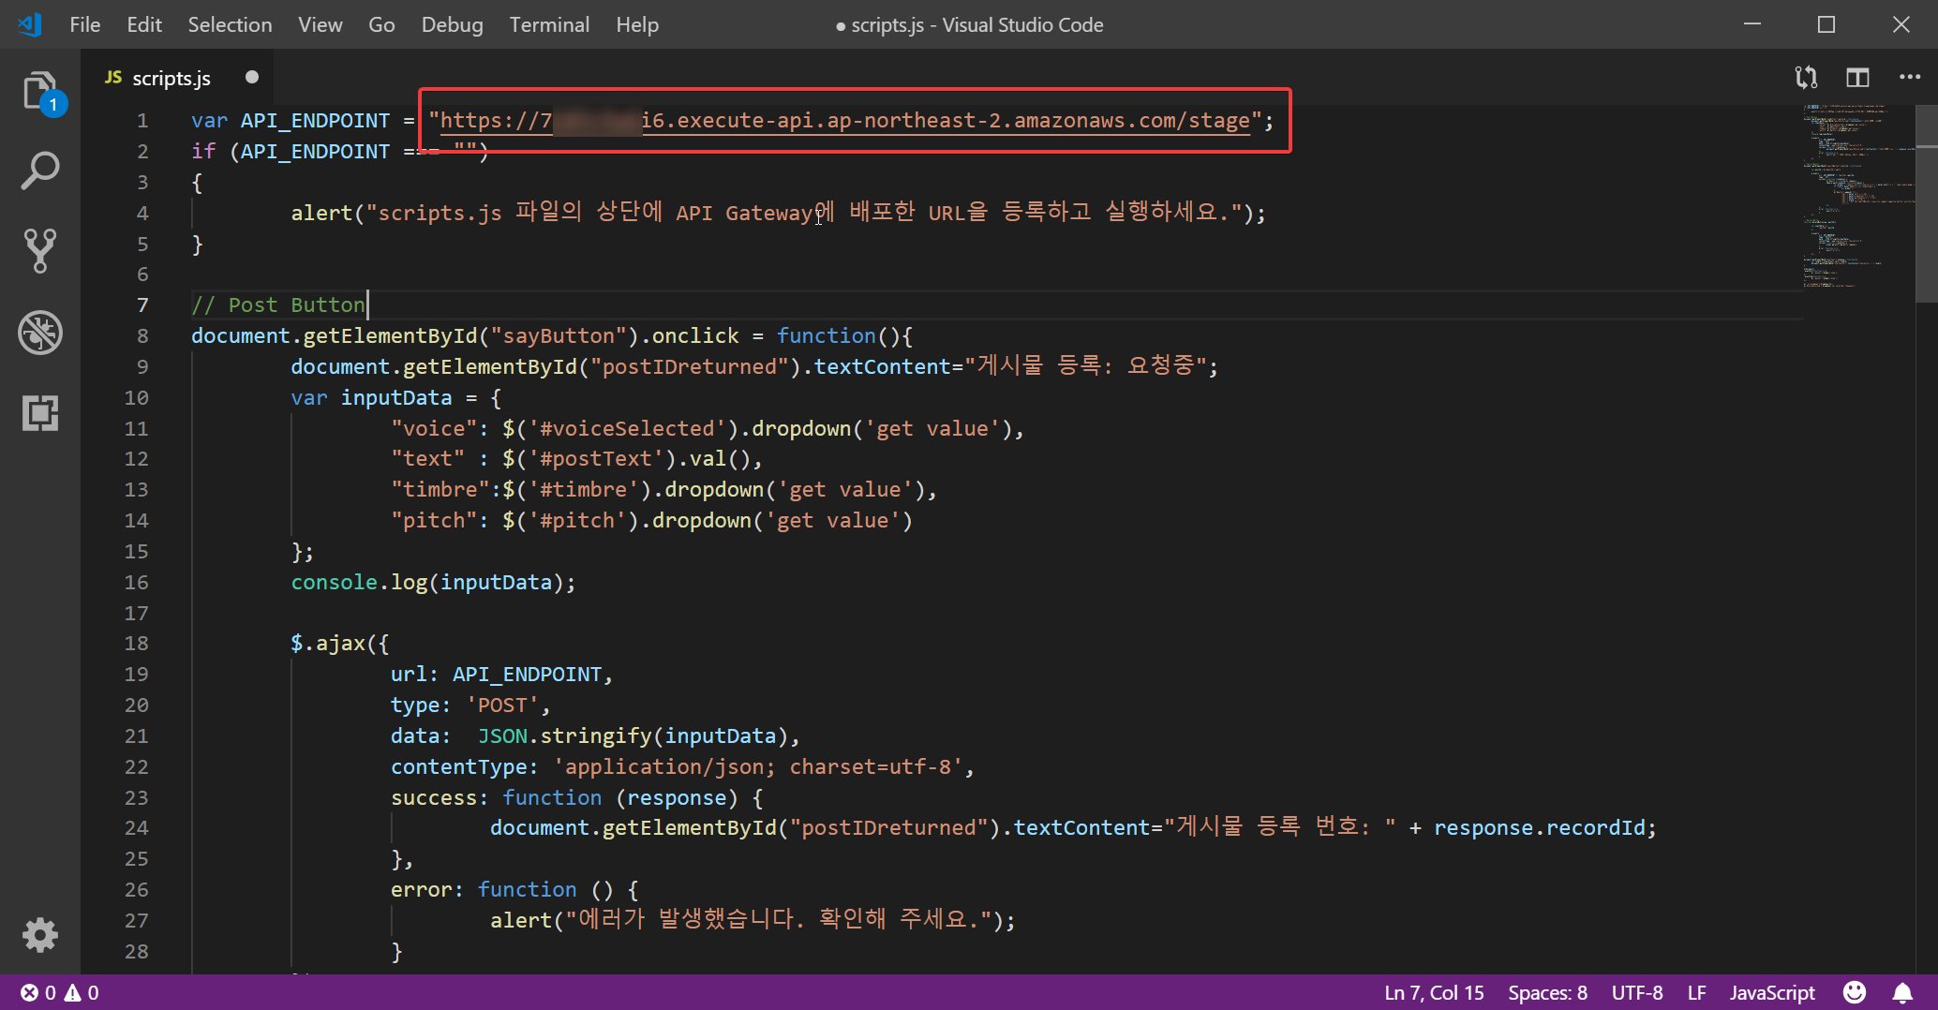1938x1010 pixels.
Task: Change indentation via Spaces: 8
Action: [1547, 992]
